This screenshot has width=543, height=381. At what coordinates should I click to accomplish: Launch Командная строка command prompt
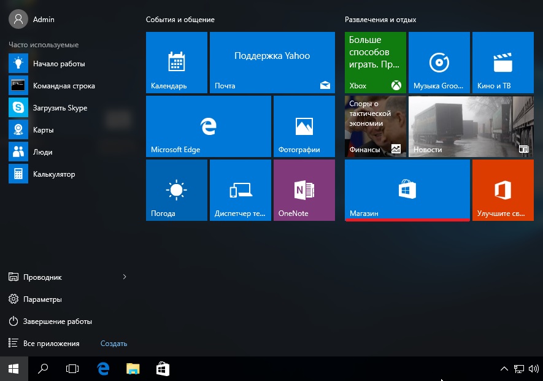click(x=67, y=85)
